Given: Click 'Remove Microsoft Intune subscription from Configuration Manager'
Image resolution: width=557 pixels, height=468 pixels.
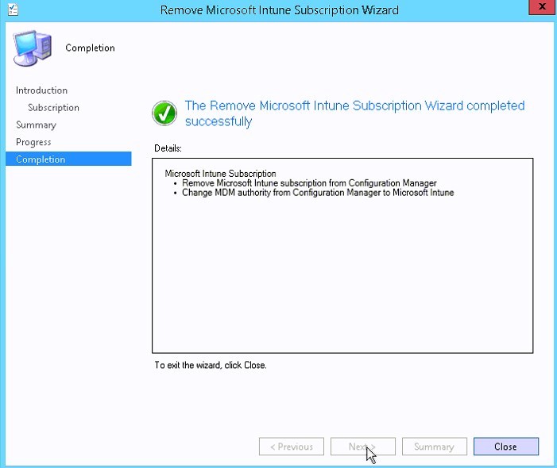Looking at the screenshot, I should click(309, 183).
